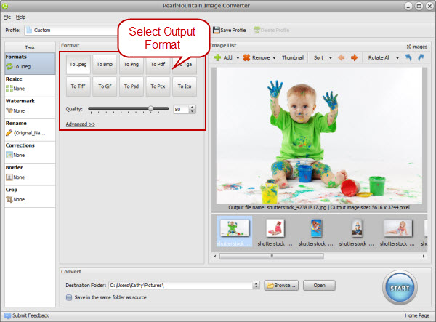436x322 pixels.
Task: Move image left with orange arrow
Action: pos(342,57)
